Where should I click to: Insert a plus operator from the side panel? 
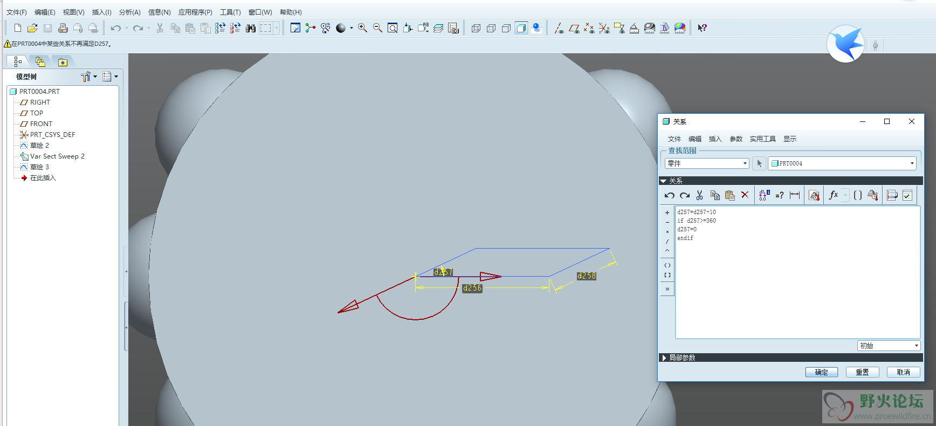click(667, 213)
